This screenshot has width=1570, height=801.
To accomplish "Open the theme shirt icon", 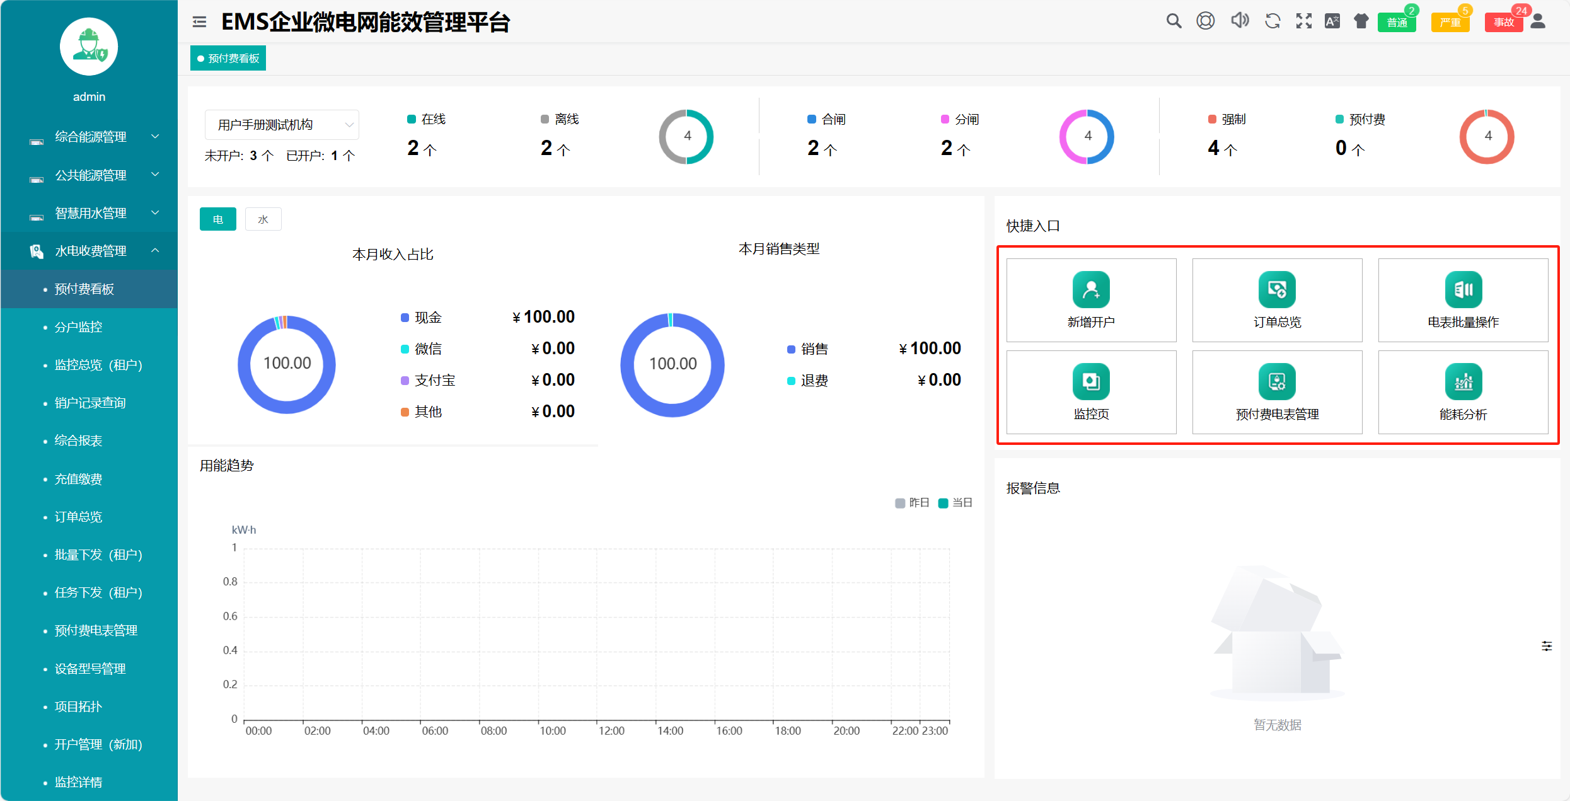I will 1361,21.
